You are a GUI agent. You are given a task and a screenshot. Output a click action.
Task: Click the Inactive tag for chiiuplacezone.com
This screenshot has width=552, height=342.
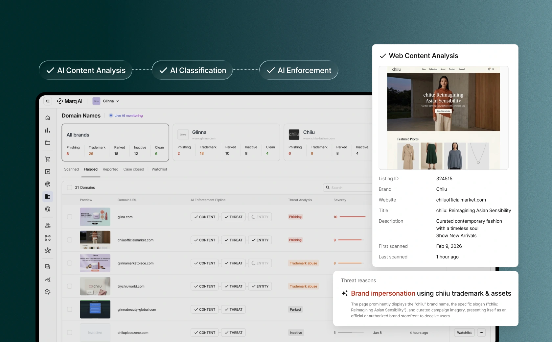pos(296,333)
